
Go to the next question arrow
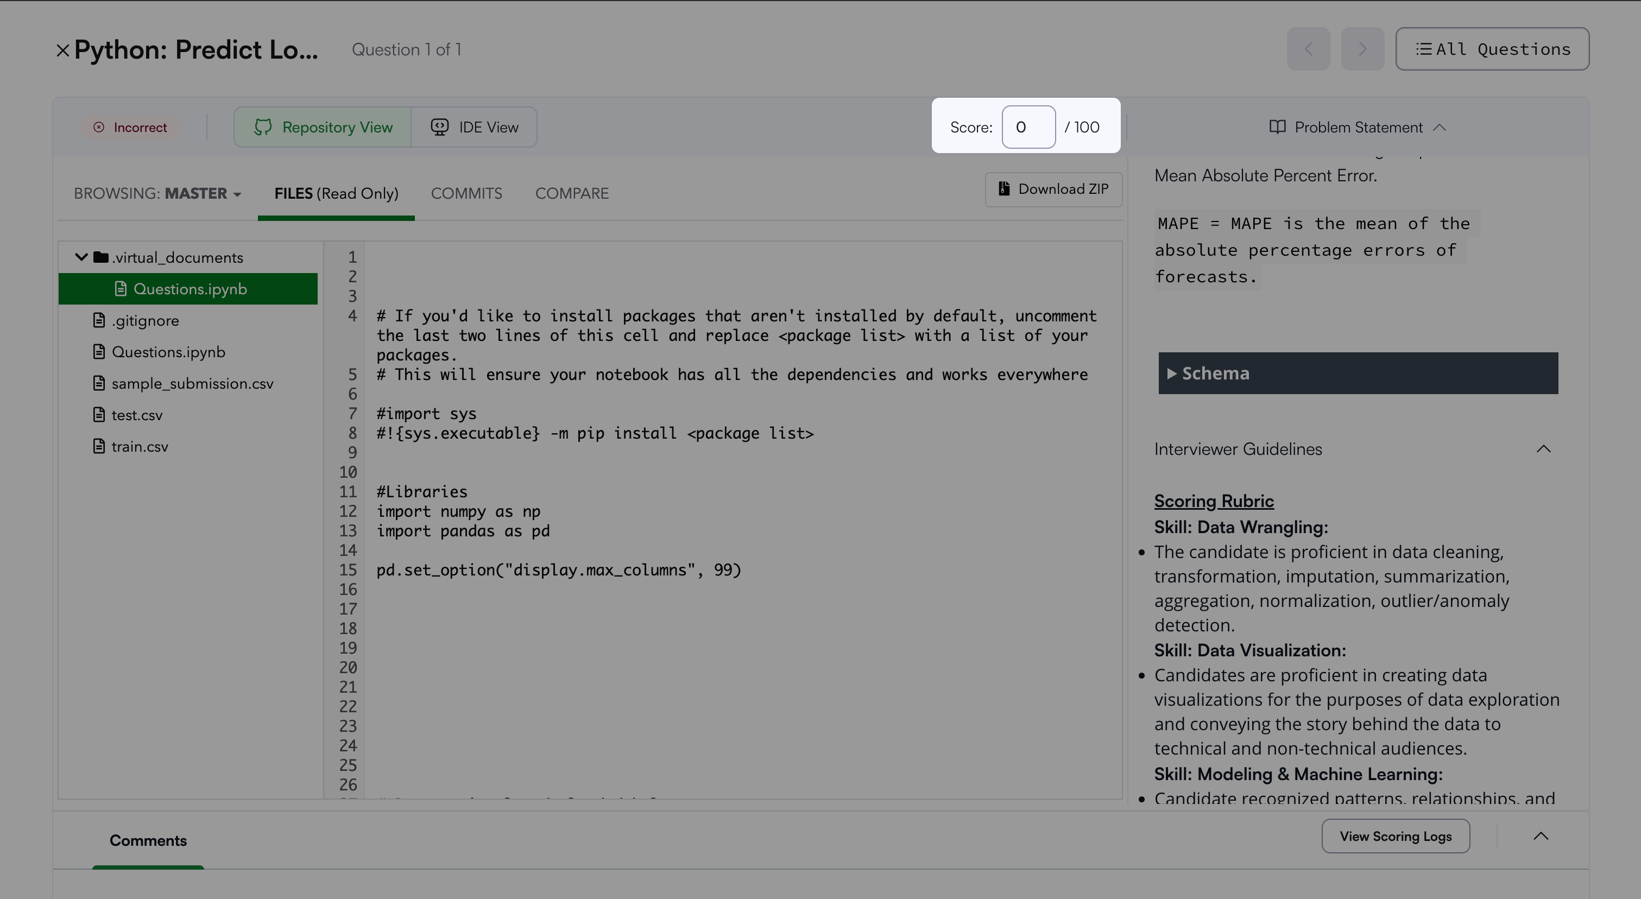point(1362,49)
